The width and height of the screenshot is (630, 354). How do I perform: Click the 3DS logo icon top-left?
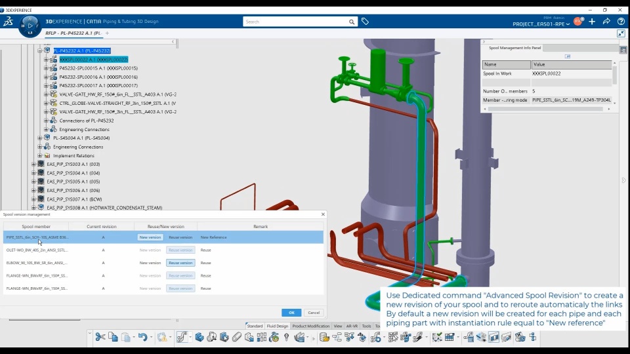pos(8,21)
